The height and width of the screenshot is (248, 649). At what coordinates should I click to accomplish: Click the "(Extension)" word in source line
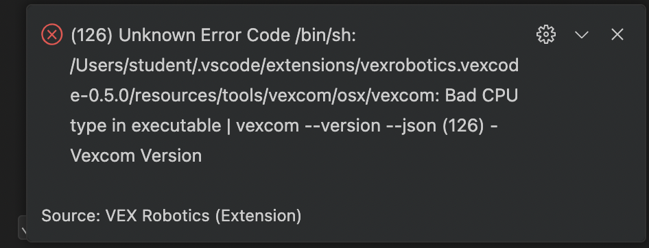click(x=258, y=216)
